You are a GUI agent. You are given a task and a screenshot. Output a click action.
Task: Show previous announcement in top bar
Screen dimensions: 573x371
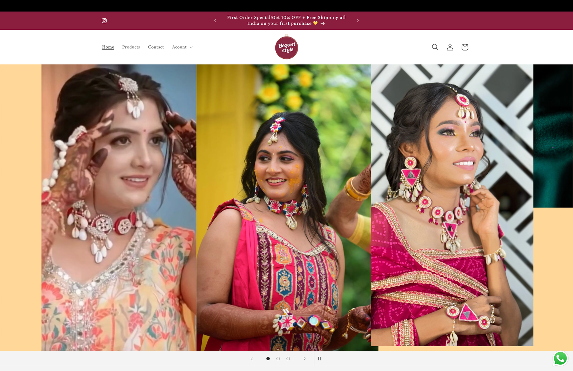pyautogui.click(x=215, y=21)
